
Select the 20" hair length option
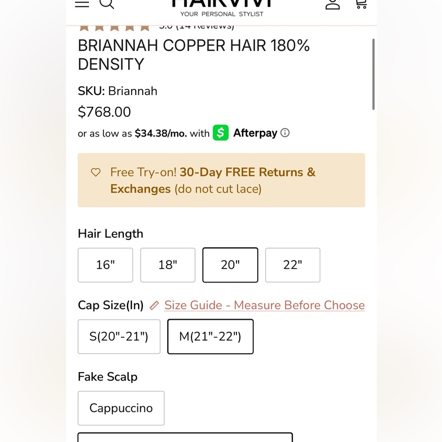230,265
